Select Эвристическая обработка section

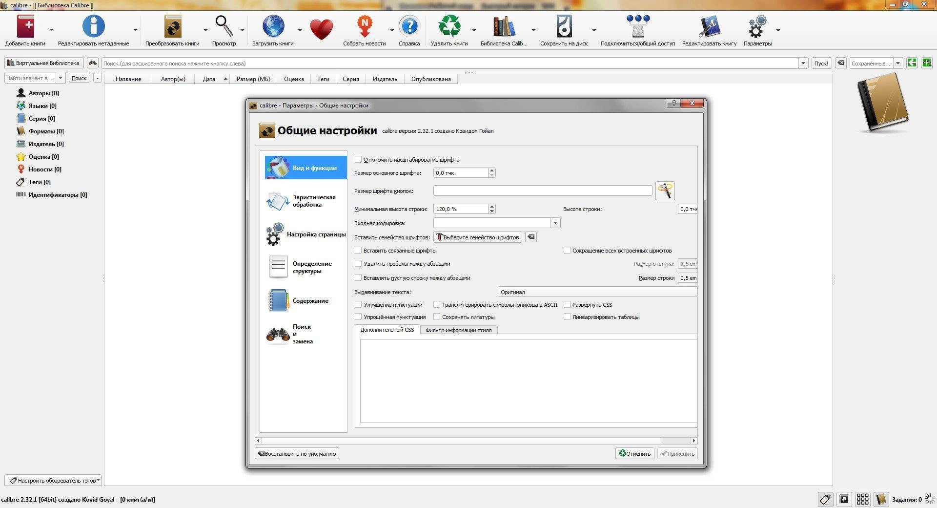306,201
